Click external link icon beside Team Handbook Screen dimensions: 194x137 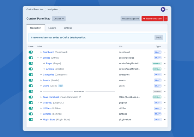click(80, 97)
